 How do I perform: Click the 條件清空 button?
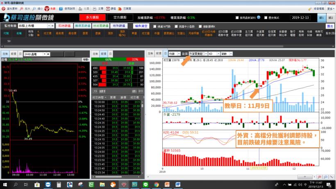[141, 26]
